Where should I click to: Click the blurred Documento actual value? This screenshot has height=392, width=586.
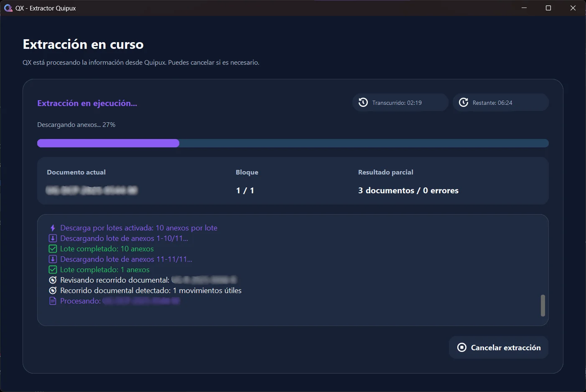tap(92, 190)
